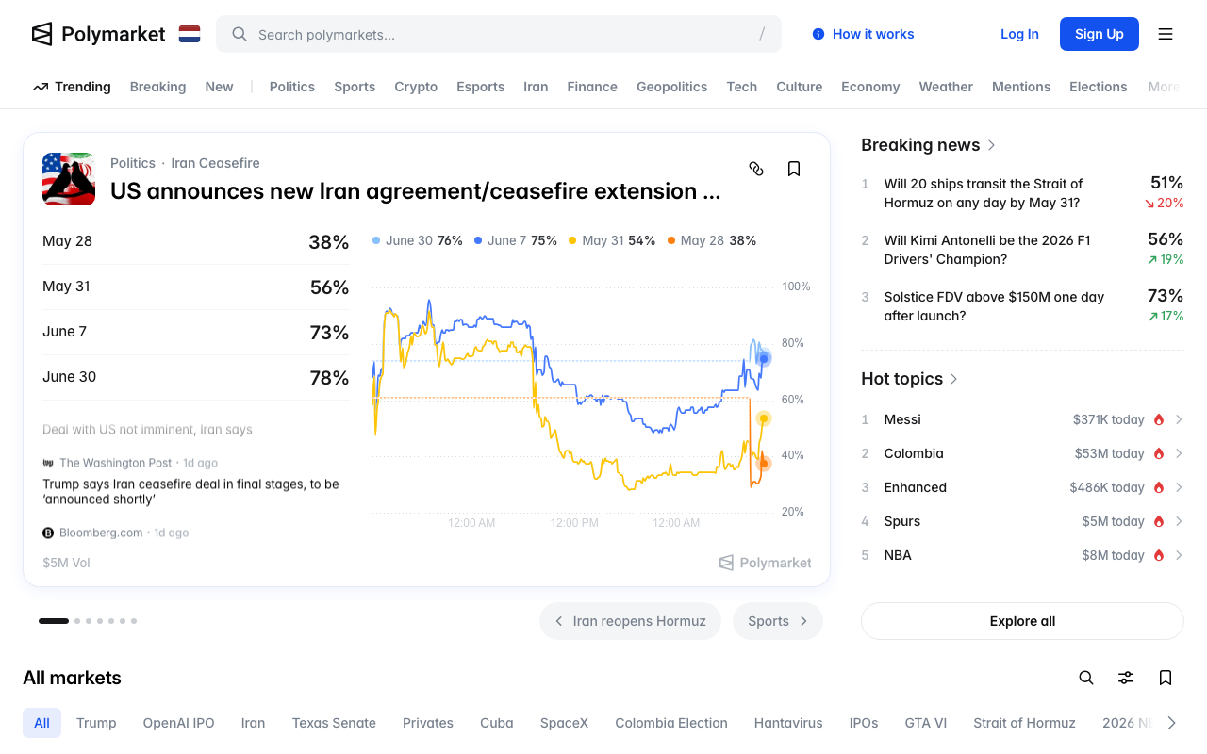Image resolution: width=1207 pixels, height=754 pixels.
Task: Toggle June 7 series in chart legend
Action: click(x=516, y=240)
